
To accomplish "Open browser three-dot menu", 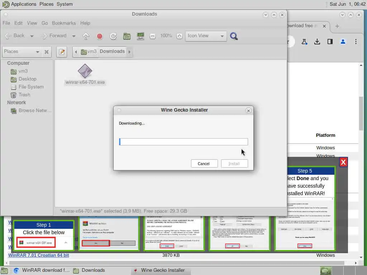I will (356, 42).
